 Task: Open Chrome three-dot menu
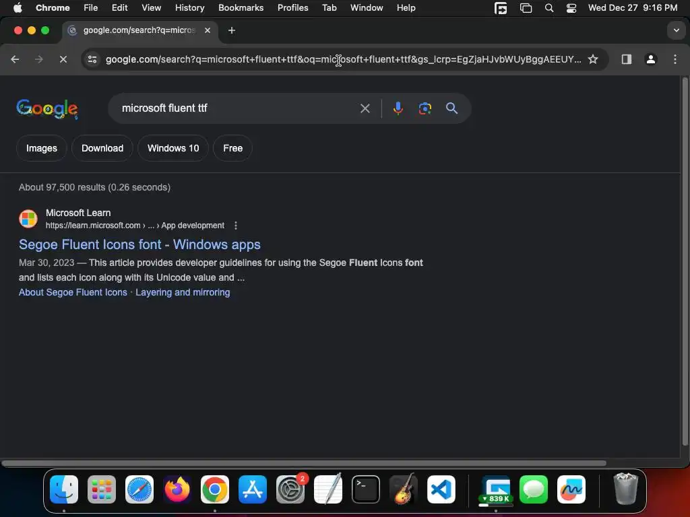click(x=675, y=59)
